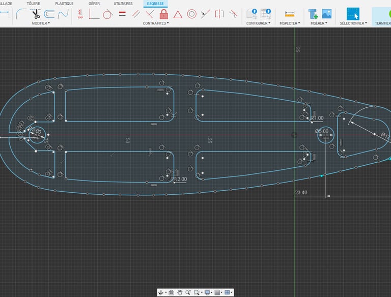Select the Trim scissors tool
The width and height of the screenshot is (391, 297).
coord(36,14)
